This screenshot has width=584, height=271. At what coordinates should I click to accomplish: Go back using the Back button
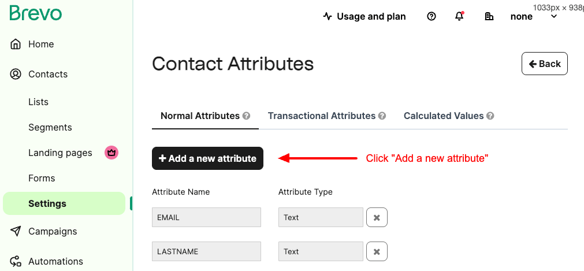[x=545, y=64]
